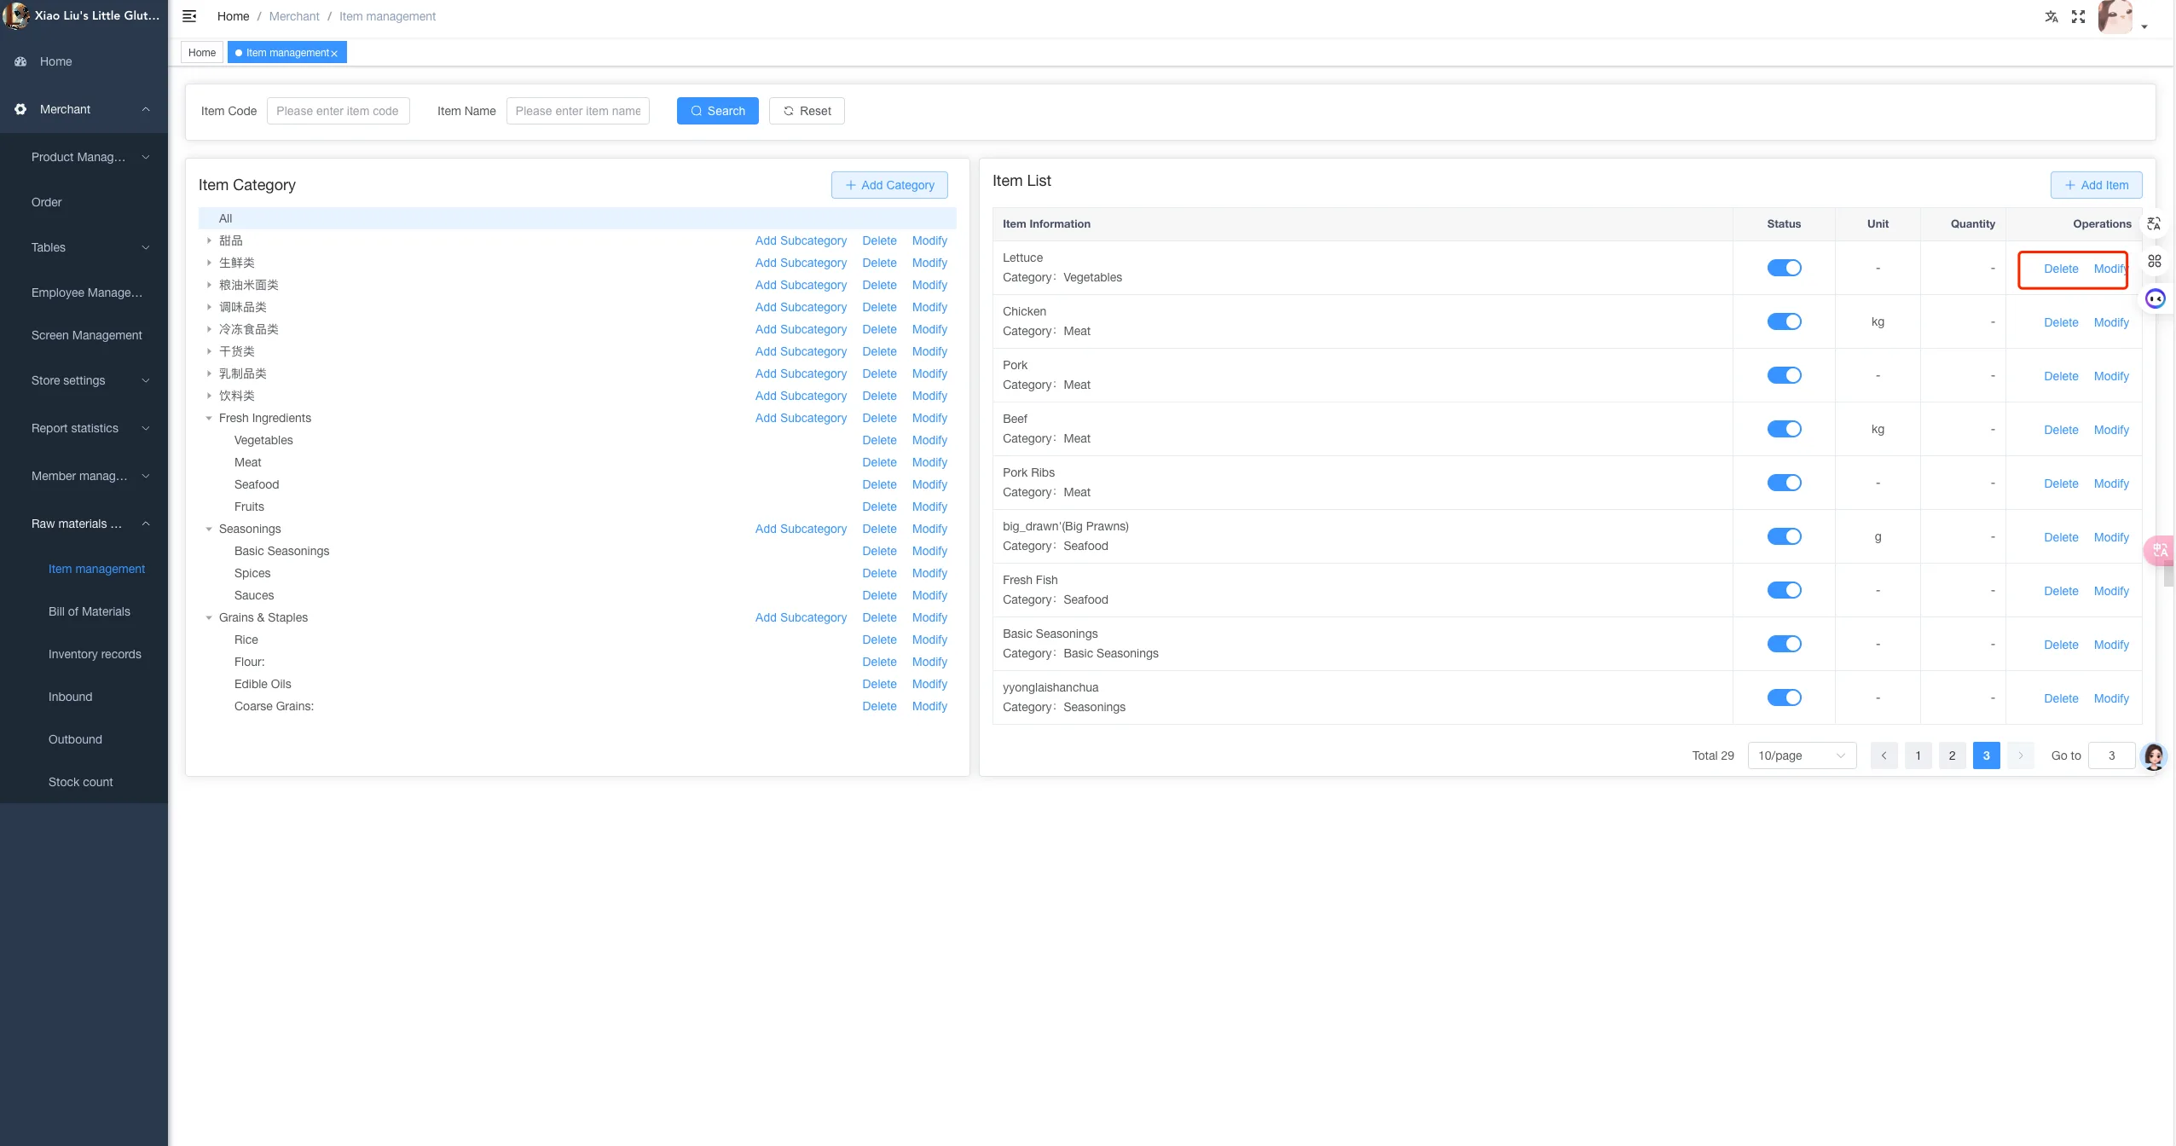Click the next page arrow
The height and width of the screenshot is (1146, 2176).
tap(2020, 755)
